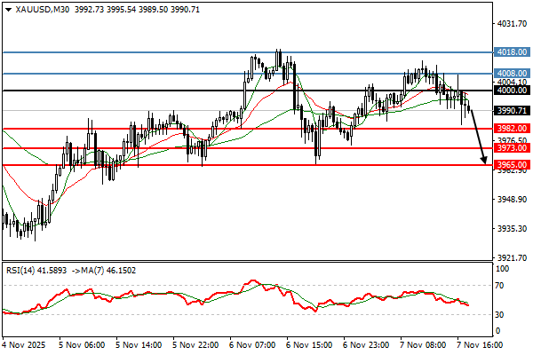This screenshot has height=355, width=533.
Task: Click the RSI 70 level marker
Action: [x=501, y=286]
